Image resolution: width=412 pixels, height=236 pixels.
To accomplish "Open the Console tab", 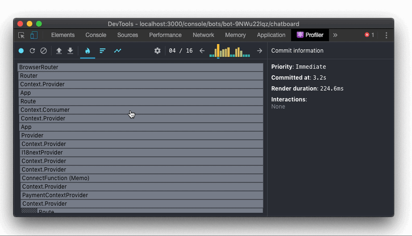I will 96,35.
